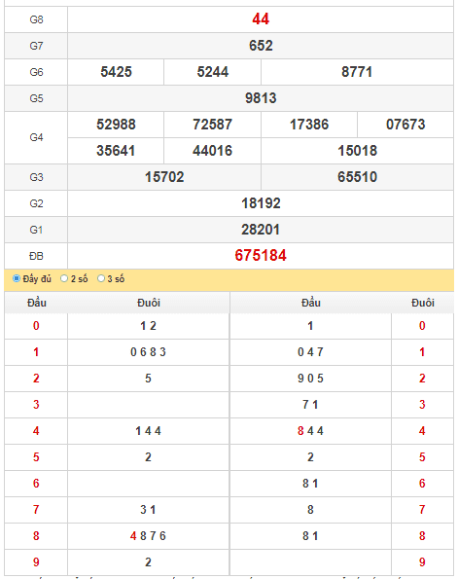Click the G8 prize number 44

[x=261, y=19]
